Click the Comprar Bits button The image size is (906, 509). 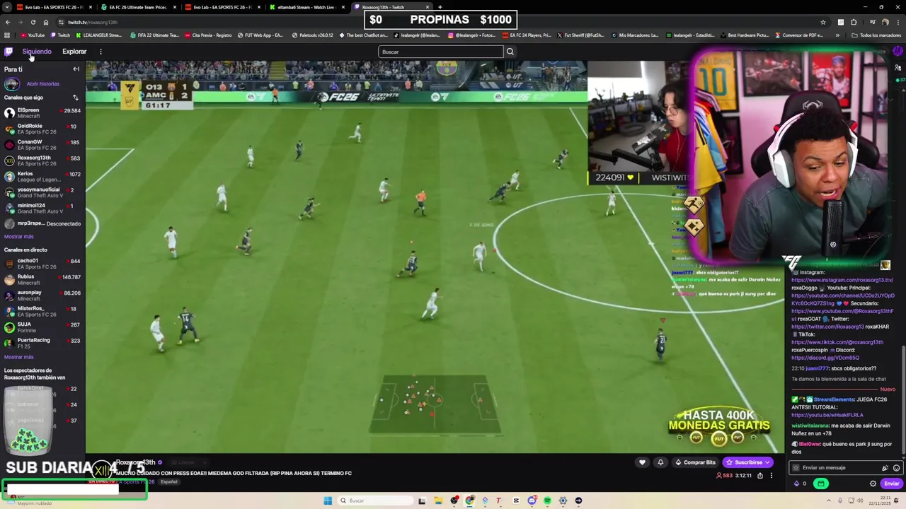pyautogui.click(x=695, y=462)
